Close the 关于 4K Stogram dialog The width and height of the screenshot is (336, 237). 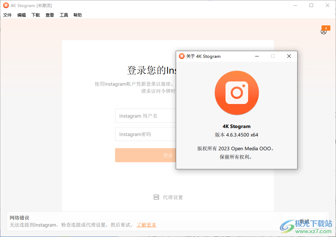pyautogui.click(x=289, y=56)
